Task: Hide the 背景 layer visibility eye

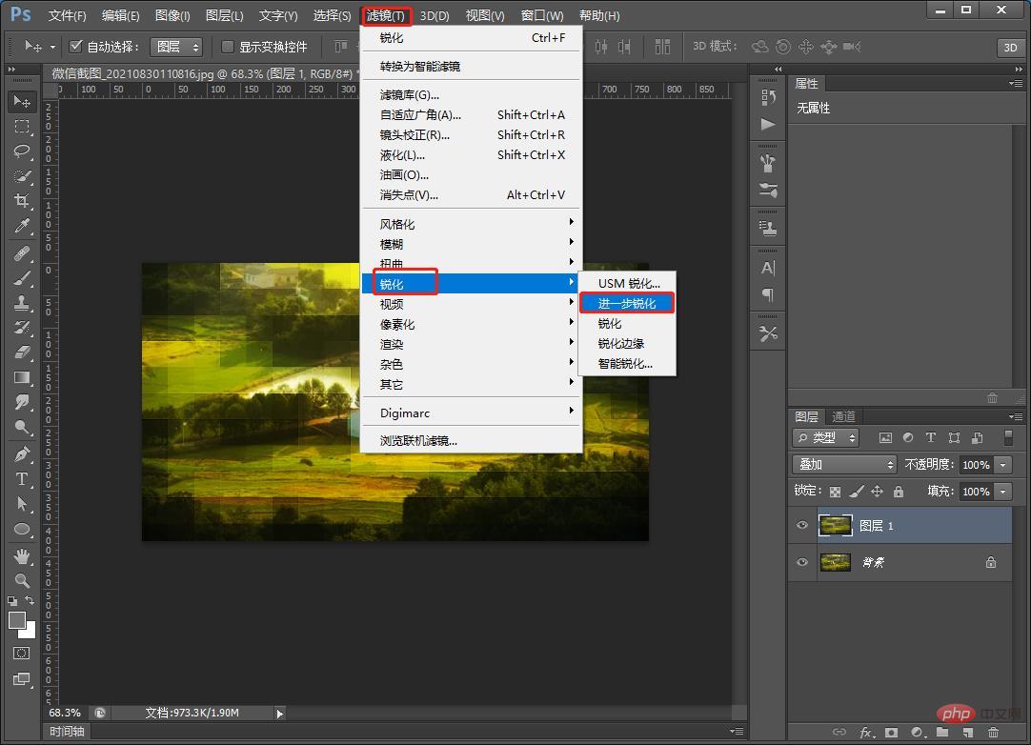Action: (x=802, y=562)
